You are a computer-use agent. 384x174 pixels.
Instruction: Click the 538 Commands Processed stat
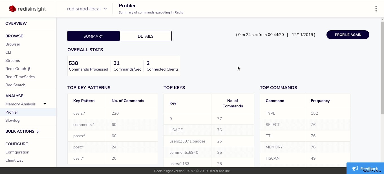(x=89, y=66)
